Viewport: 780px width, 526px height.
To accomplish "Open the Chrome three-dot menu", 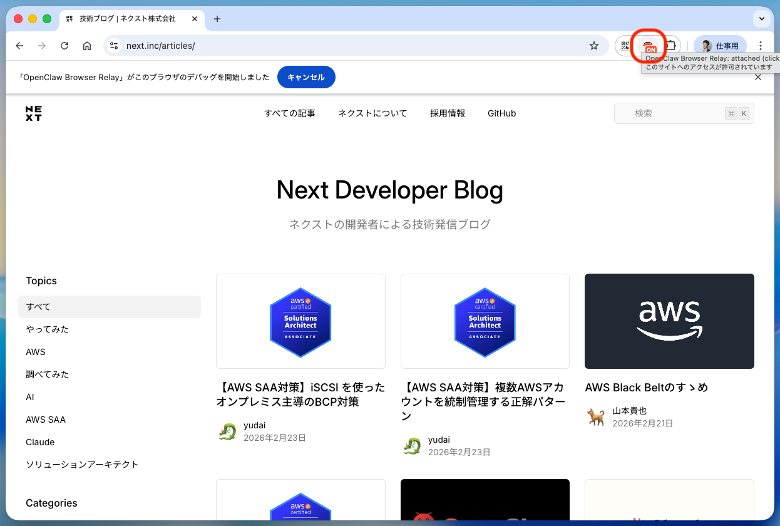I will 761,46.
